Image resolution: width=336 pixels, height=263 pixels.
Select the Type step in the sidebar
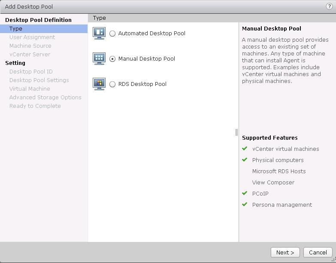click(x=16, y=29)
